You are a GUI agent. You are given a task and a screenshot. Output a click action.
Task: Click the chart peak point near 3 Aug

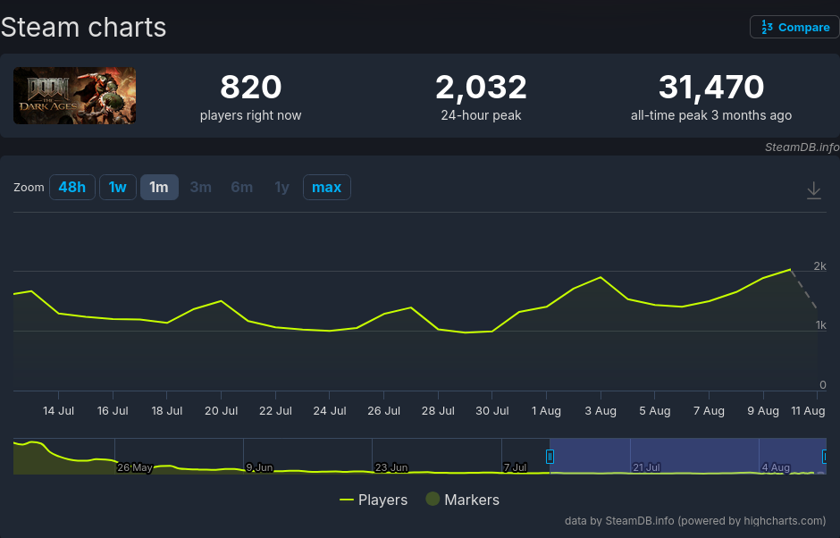click(601, 277)
